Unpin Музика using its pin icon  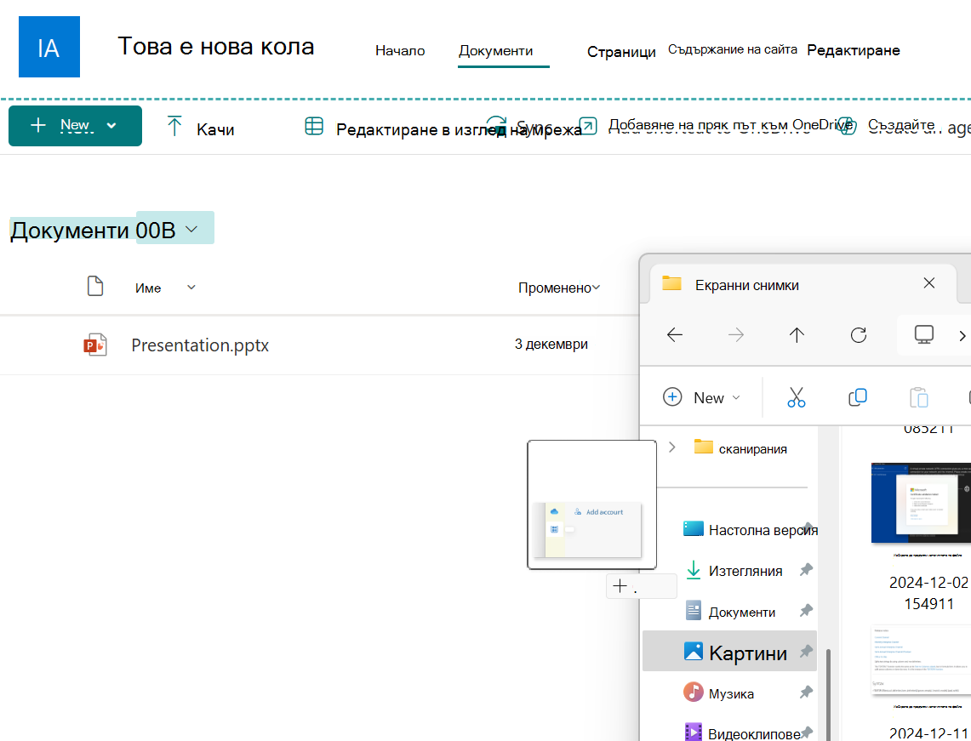pos(806,693)
